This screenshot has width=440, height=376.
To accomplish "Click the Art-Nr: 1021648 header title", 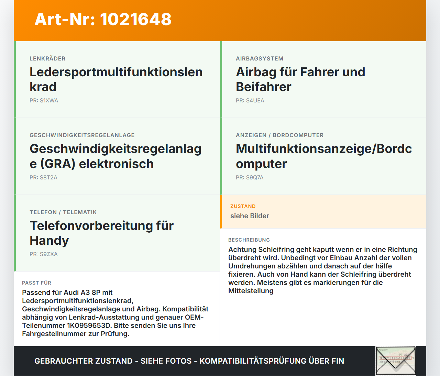I will tap(103, 19).
